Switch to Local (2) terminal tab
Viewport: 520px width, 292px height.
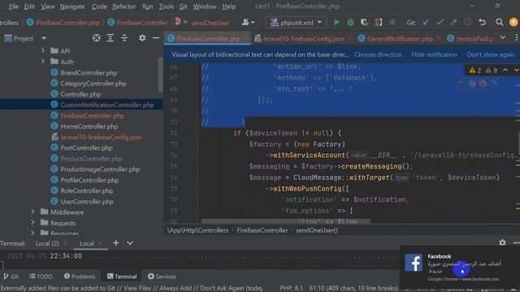point(47,243)
